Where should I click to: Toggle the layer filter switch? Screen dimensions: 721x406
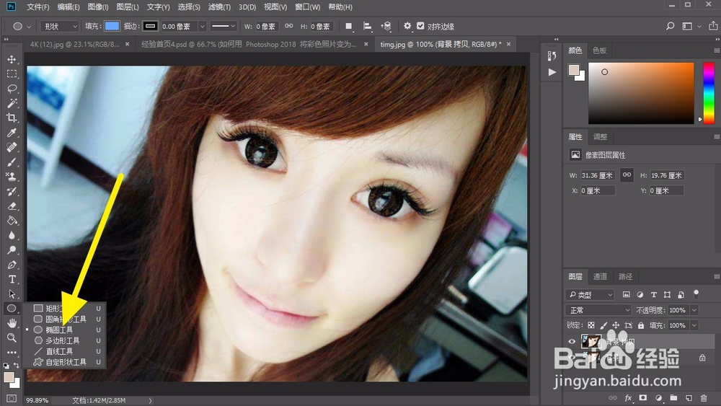(696, 294)
